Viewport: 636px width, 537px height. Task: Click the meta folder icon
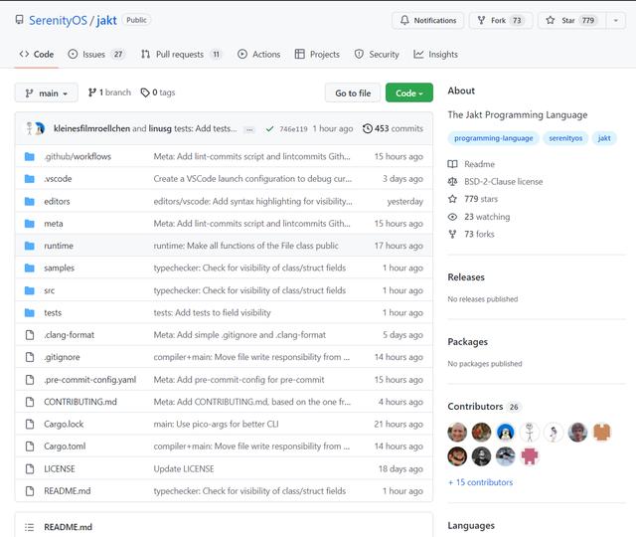point(30,224)
